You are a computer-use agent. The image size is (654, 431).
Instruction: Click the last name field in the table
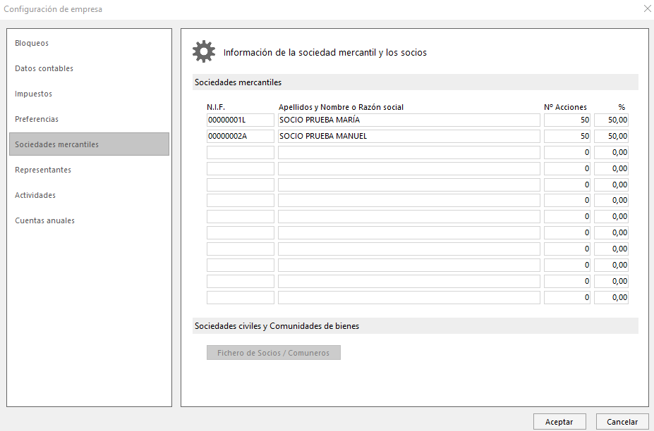(408, 297)
